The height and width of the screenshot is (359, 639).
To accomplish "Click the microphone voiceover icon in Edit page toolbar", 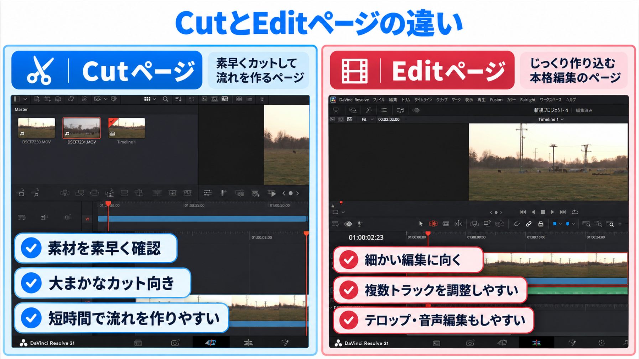I will click(360, 224).
